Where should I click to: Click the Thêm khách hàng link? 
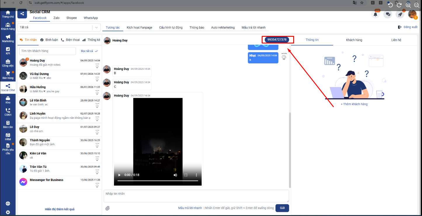(354, 104)
